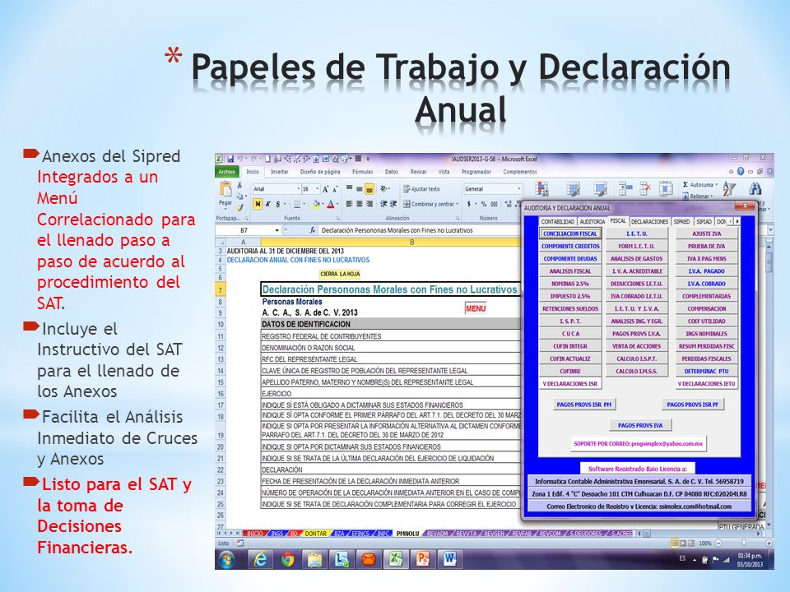The image size is (790, 592).
Task: Switch to the Insertar ribbon tab
Action: pyautogui.click(x=280, y=172)
